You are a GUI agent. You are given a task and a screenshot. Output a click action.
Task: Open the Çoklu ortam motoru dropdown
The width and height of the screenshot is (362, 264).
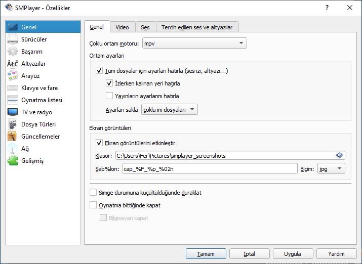194,43
